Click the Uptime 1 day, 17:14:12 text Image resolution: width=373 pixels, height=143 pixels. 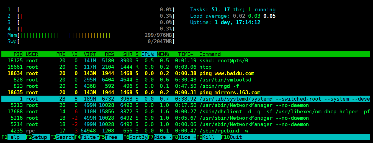click(x=225, y=22)
